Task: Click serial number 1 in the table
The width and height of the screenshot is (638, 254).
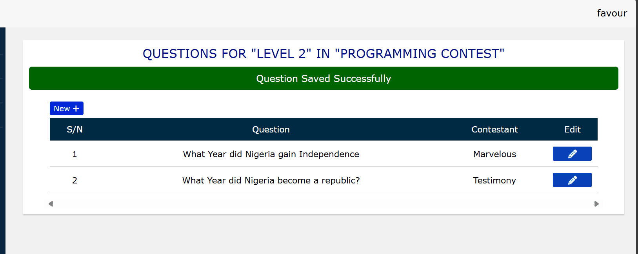Action: [x=75, y=154]
